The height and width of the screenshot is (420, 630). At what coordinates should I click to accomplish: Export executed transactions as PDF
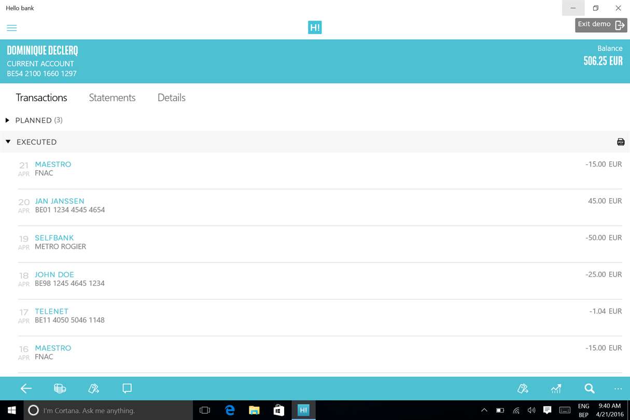[621, 142]
